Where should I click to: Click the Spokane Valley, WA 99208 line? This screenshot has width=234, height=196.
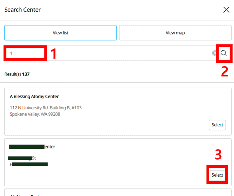click(35, 114)
